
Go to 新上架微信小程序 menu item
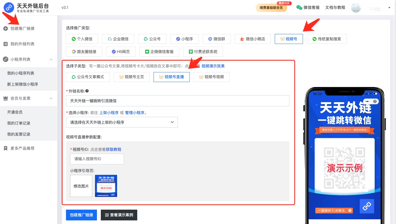pyautogui.click(x=23, y=84)
